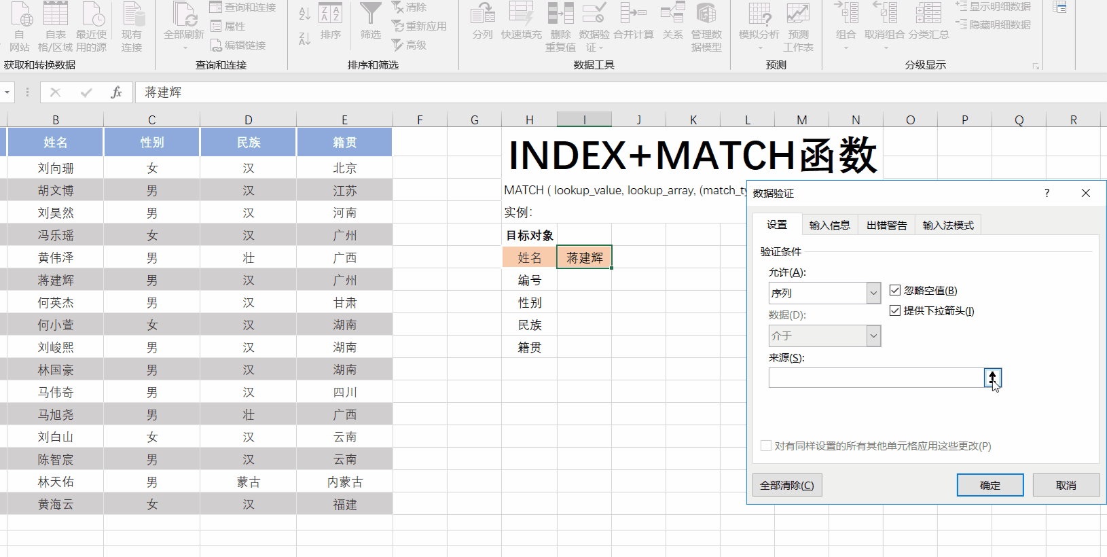Click Show Detail (显示明细数据)

[994, 7]
